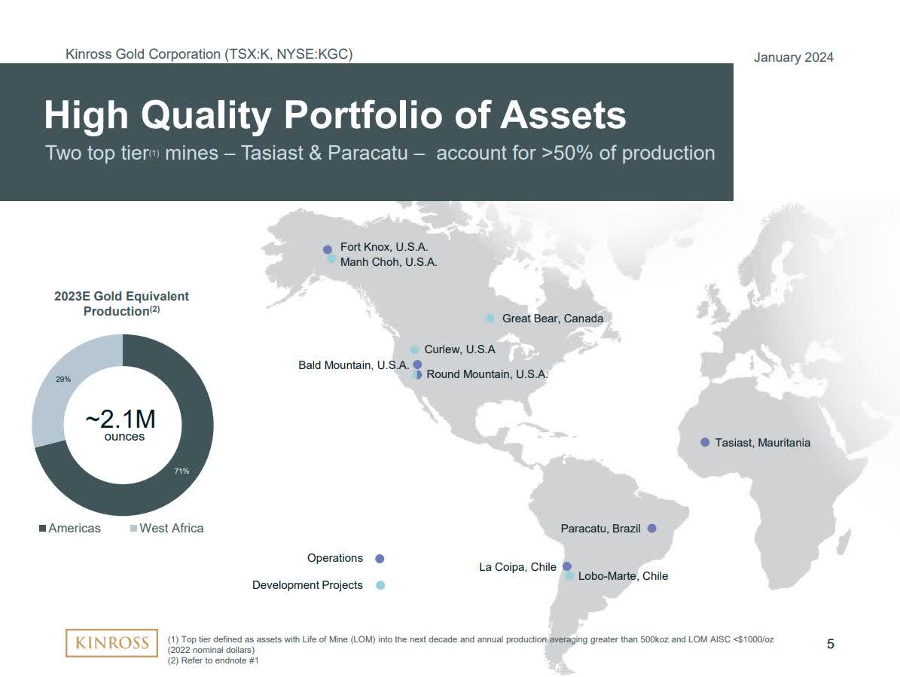Click the West Africa legend color square
This screenshot has width=900, height=677.
click(132, 528)
